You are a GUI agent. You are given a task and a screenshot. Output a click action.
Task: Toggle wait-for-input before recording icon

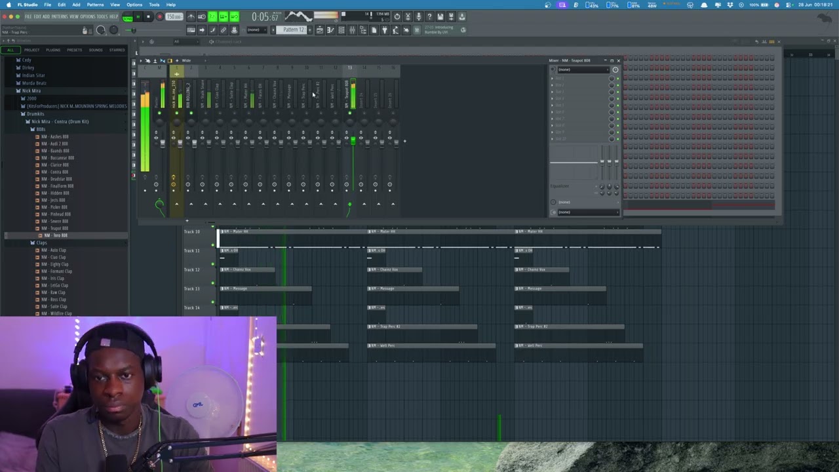tap(202, 16)
